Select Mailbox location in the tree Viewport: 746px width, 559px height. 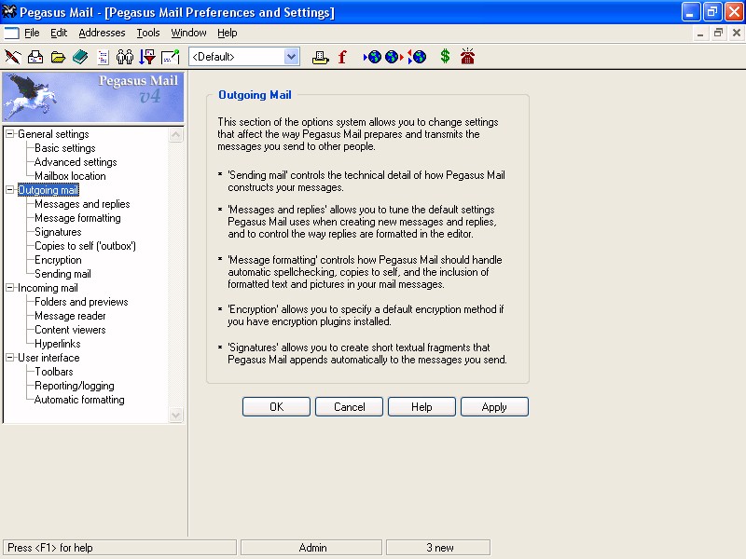(71, 176)
